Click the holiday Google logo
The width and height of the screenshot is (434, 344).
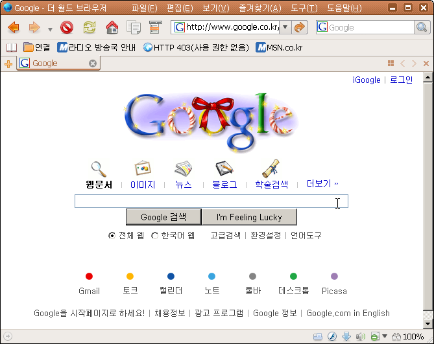[211, 122]
